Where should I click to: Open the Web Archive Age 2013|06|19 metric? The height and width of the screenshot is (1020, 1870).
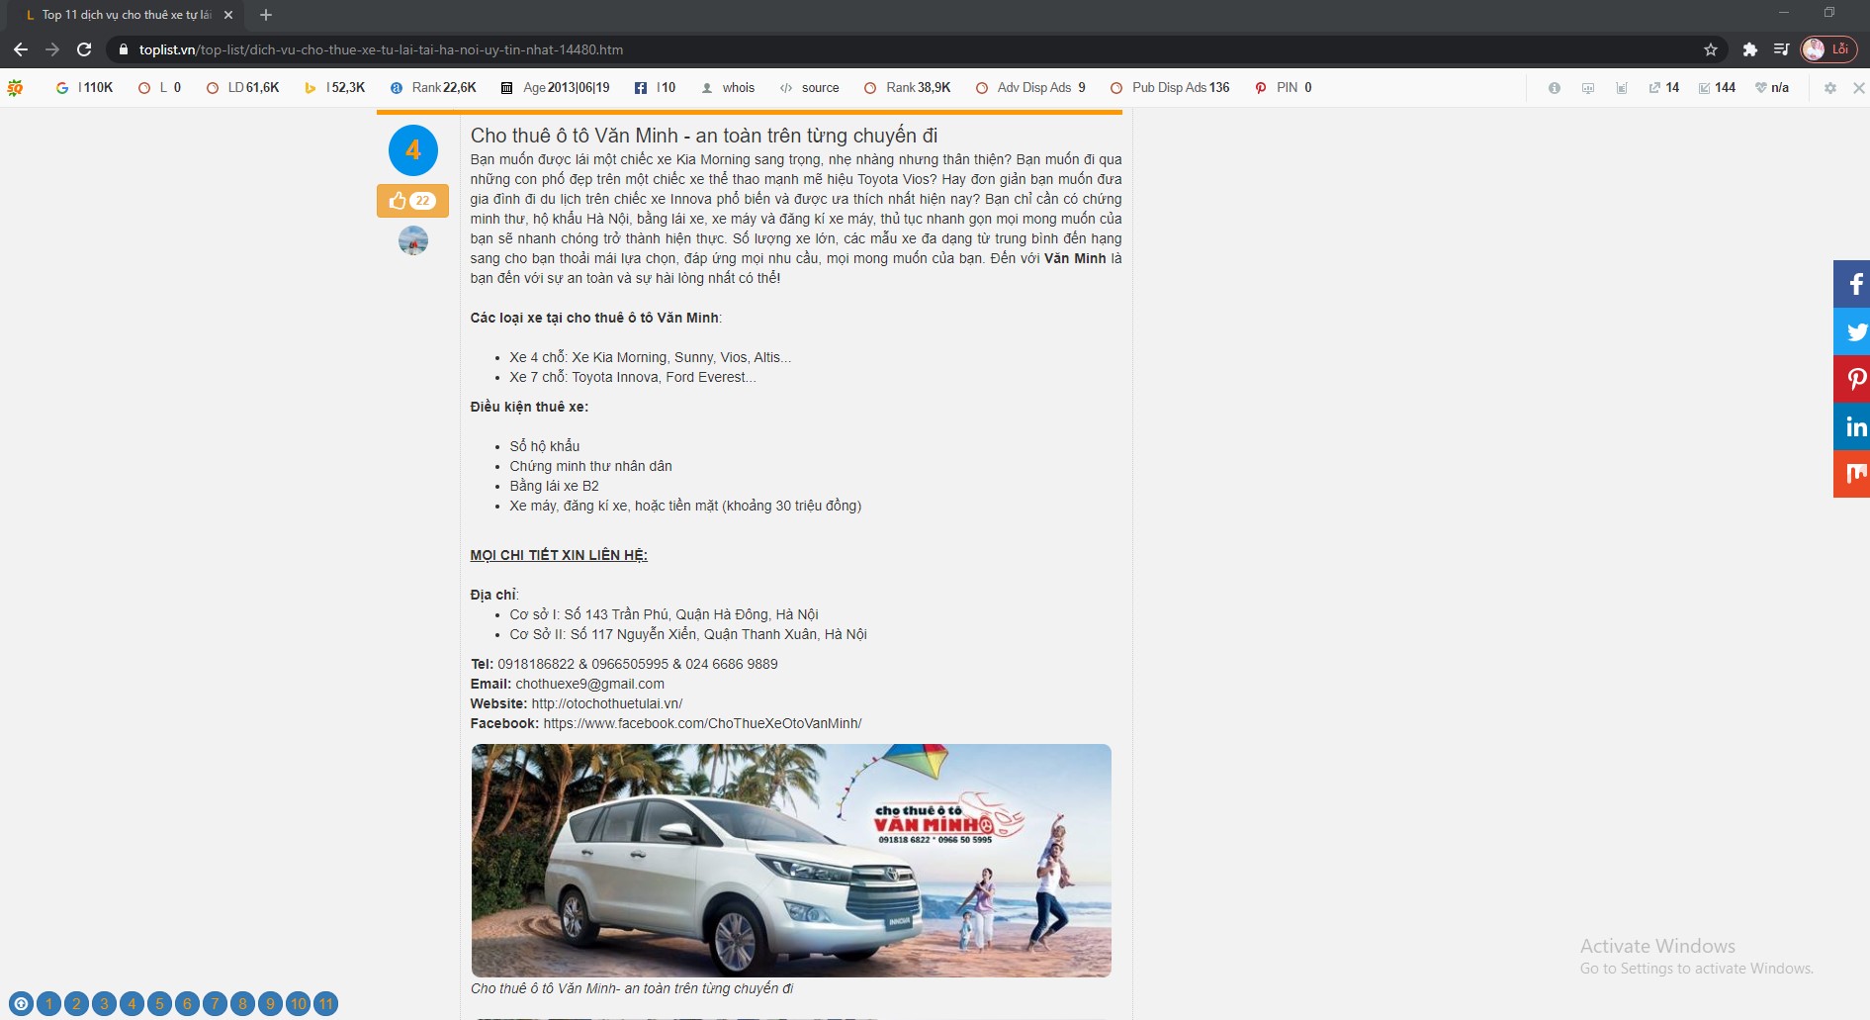coord(555,88)
